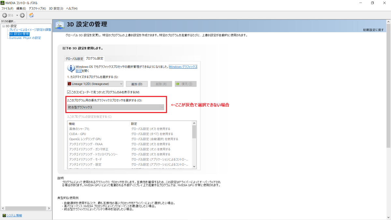Click the グローバル設定 (すべて) を使用する value
The image size is (391, 220).
tap(152, 134)
